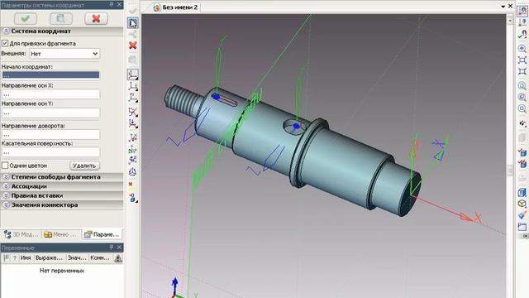The image size is (529, 298).
Task: Click the Выраже... column header
Action: pos(50,258)
